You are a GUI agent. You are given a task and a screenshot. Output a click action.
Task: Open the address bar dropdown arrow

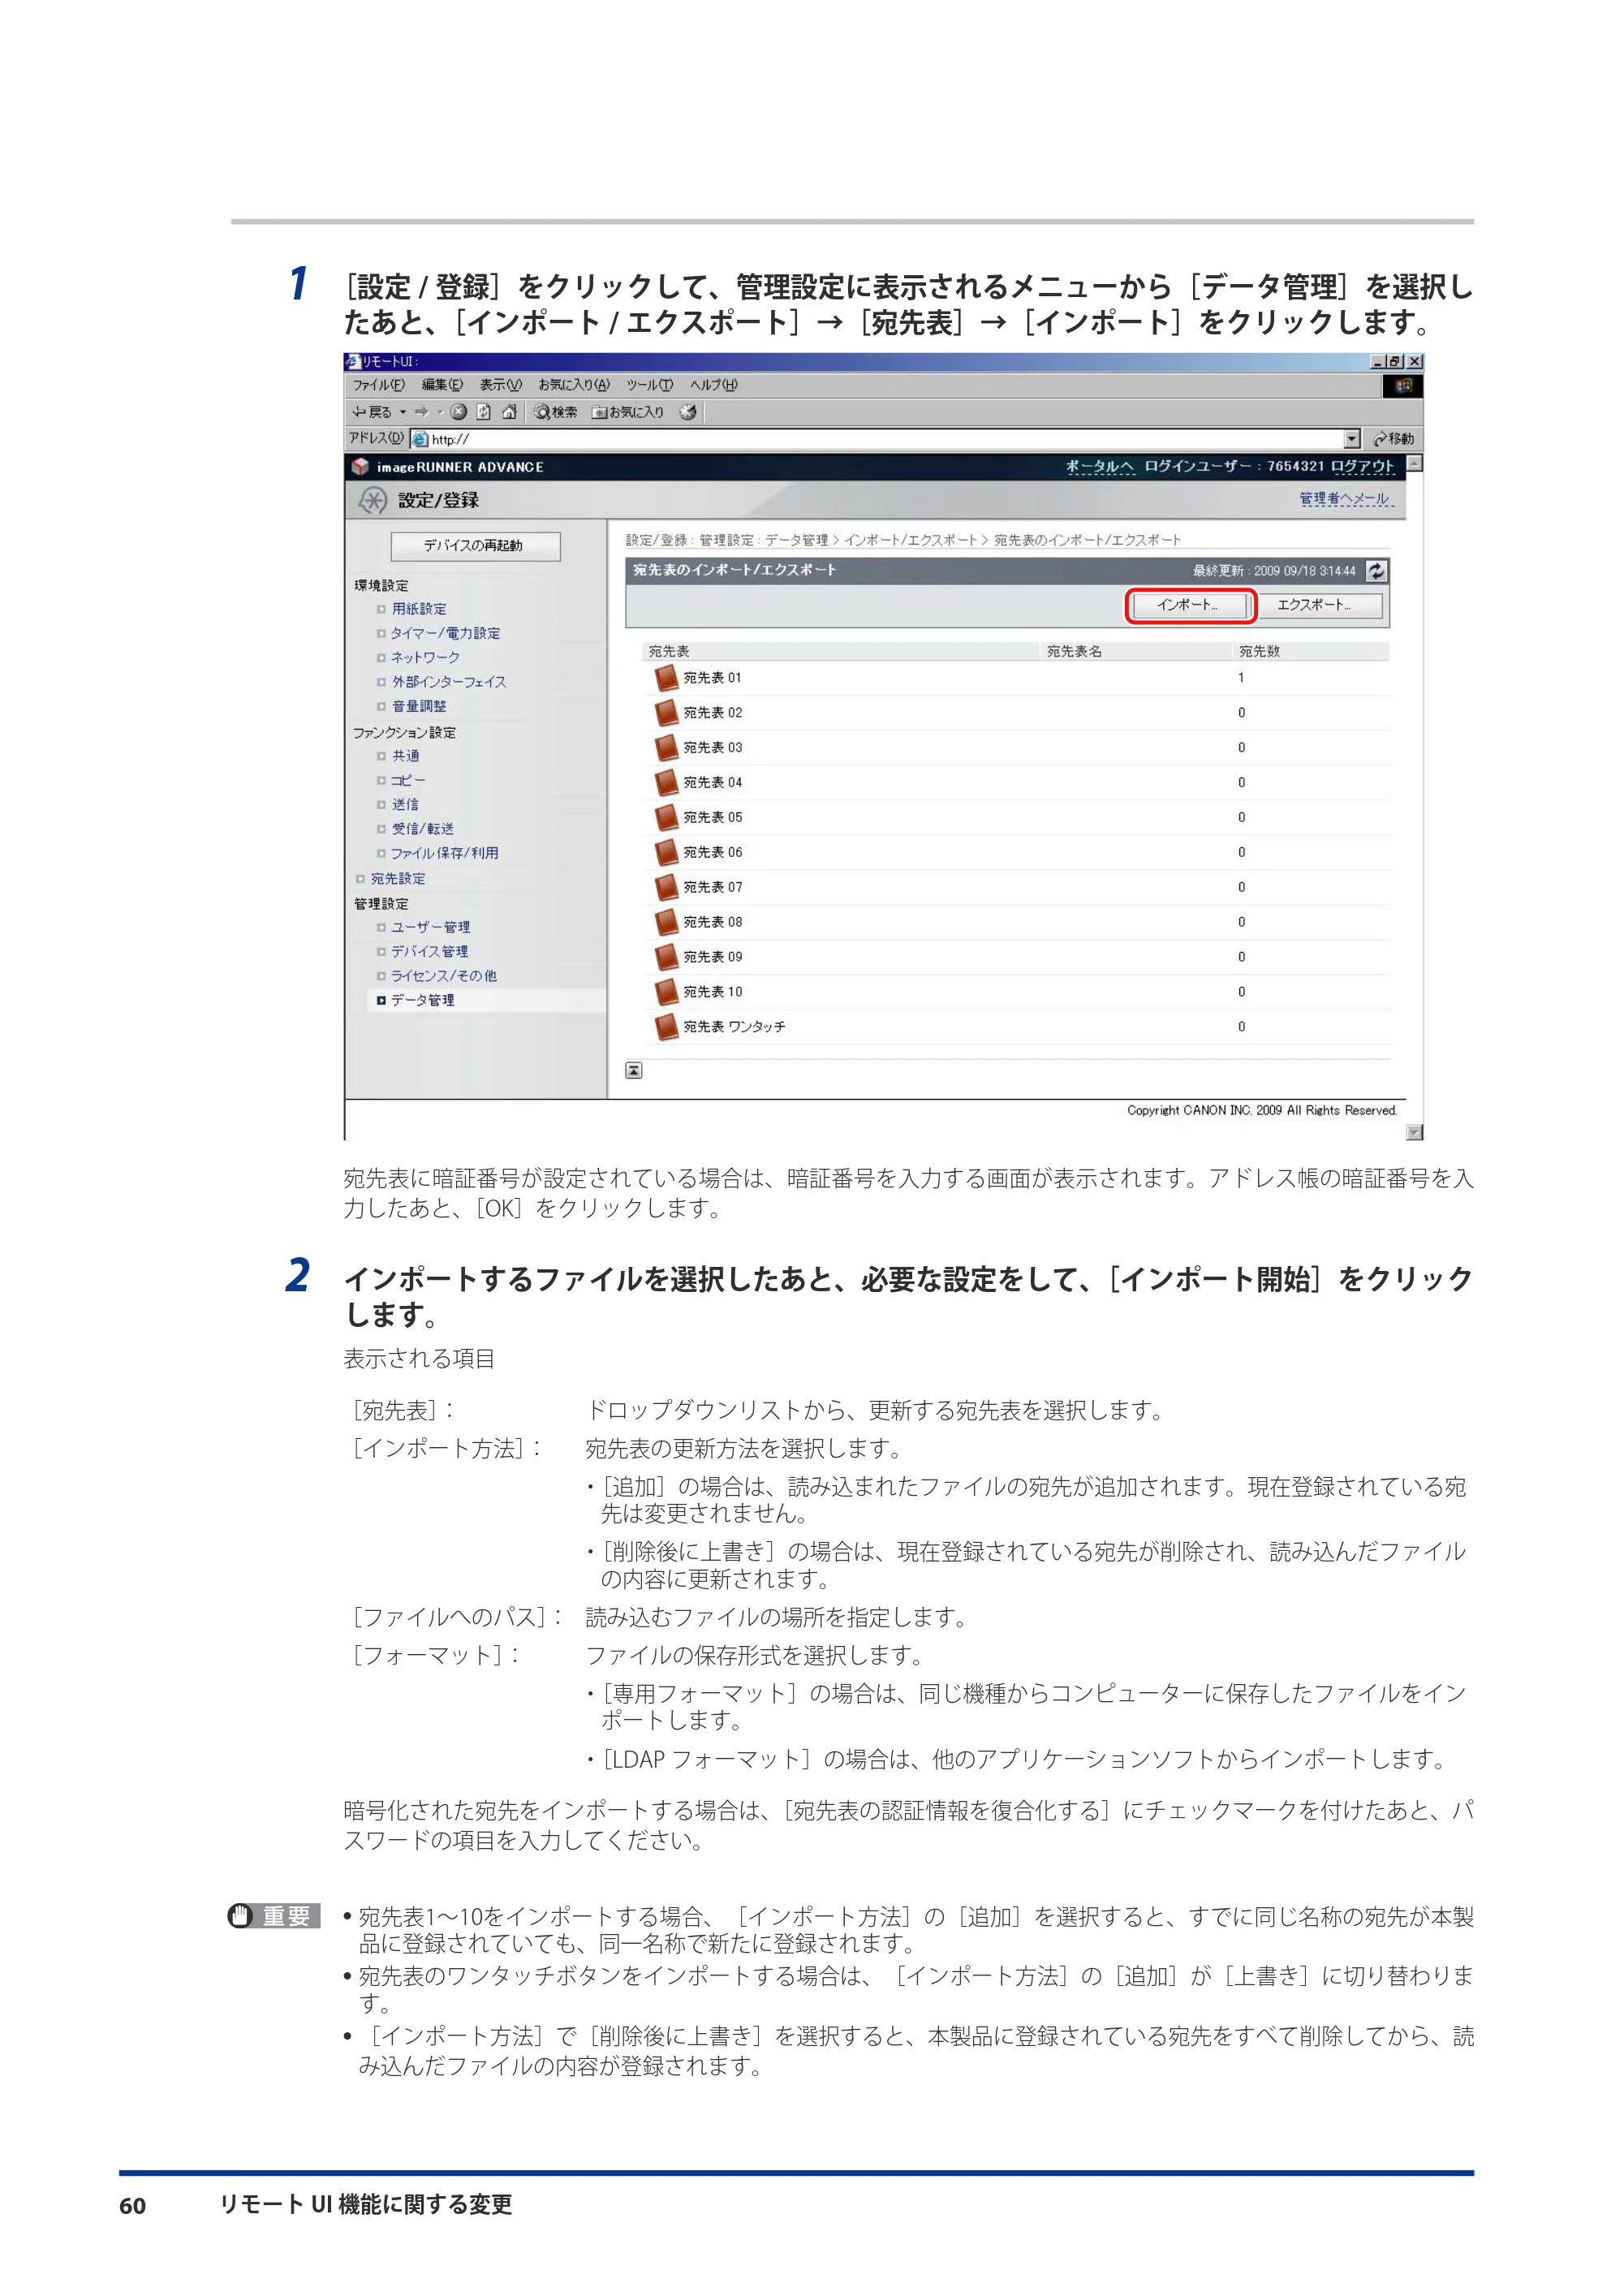1352,439
